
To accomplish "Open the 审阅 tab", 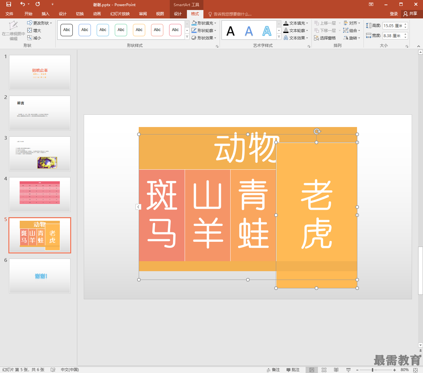I will click(x=143, y=14).
